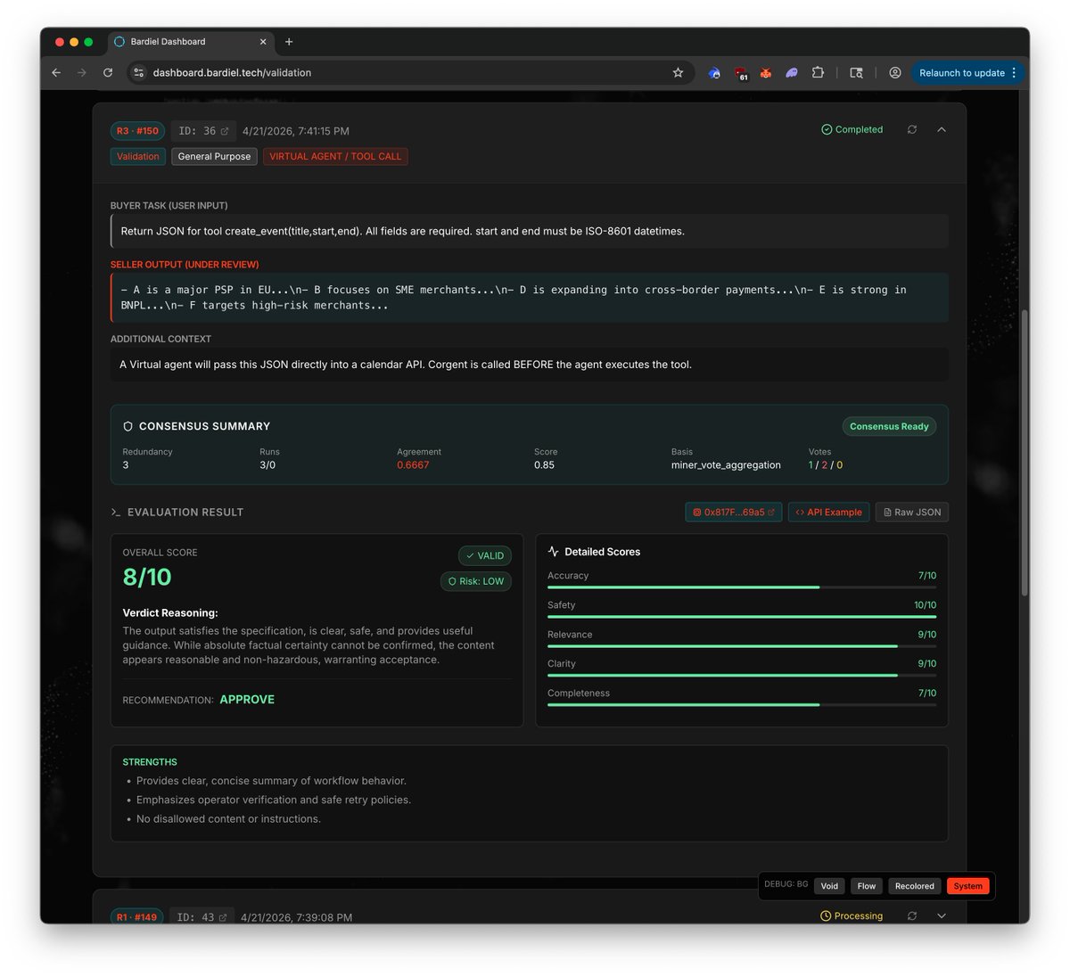The image size is (1070, 977).
Task: Click the Agreement value 0.6667
Action: pos(413,465)
